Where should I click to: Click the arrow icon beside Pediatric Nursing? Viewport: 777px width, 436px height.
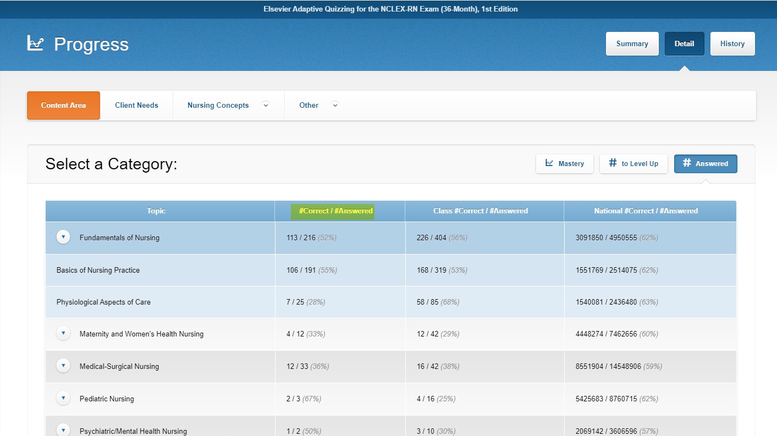(63, 398)
